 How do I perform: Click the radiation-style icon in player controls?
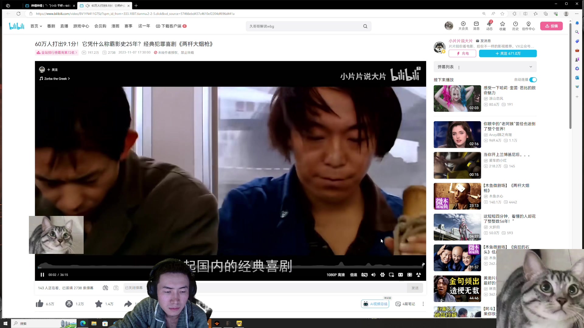[419, 275]
